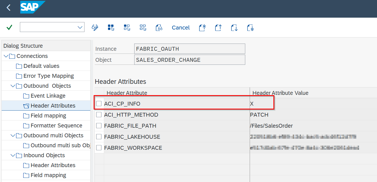Jump to last page icon

[x=250, y=27]
